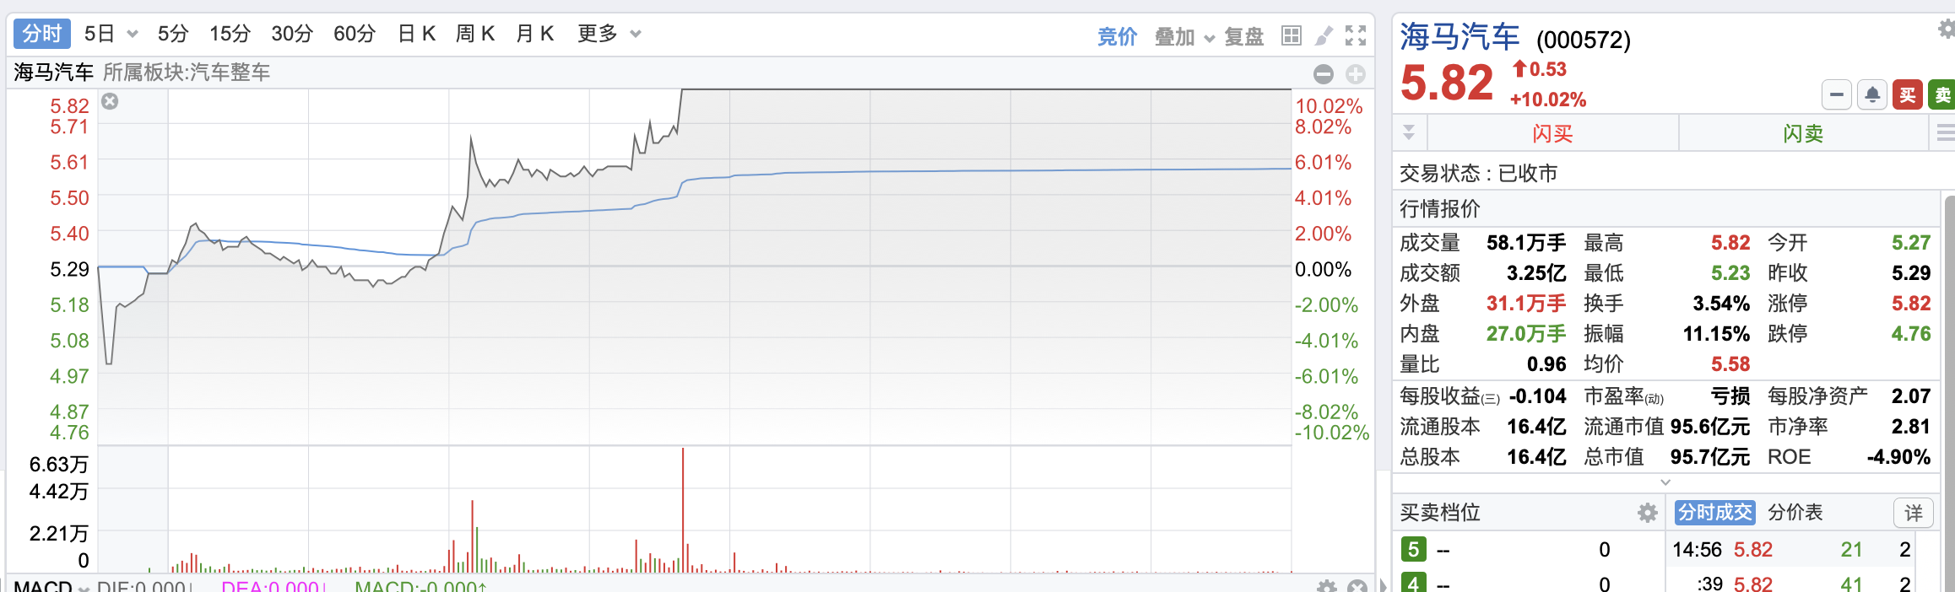Click the 市净率 value 2.81
Screen dimensions: 1955x592
[1911, 427]
